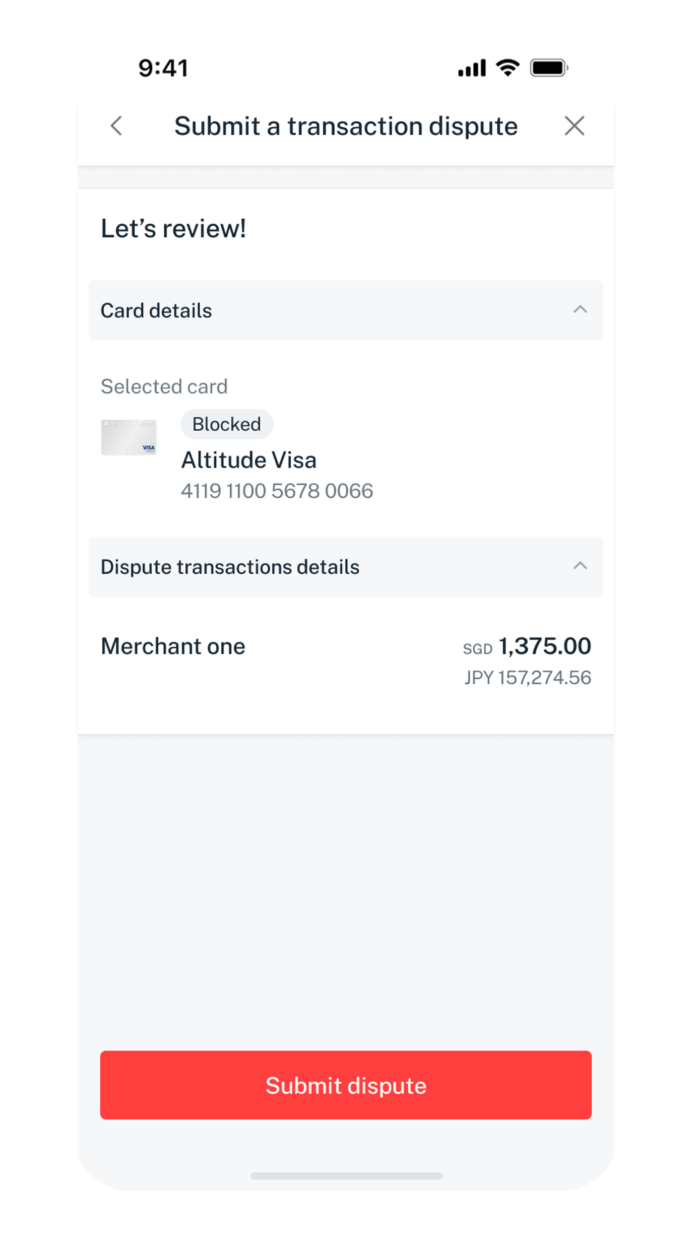Tap the battery indicator icon

549,68
